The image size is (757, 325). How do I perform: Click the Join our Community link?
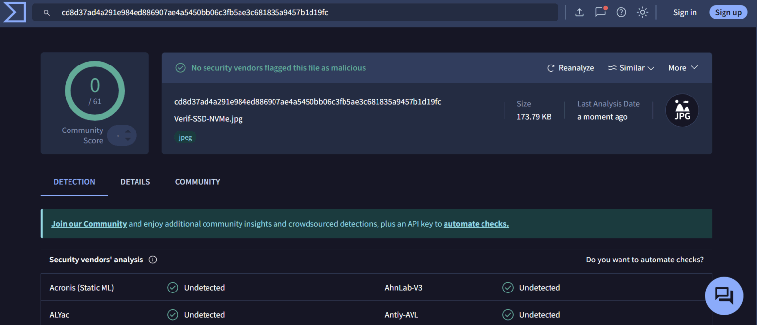tap(89, 224)
